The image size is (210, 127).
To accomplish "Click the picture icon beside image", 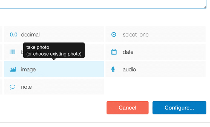I will (13, 69).
